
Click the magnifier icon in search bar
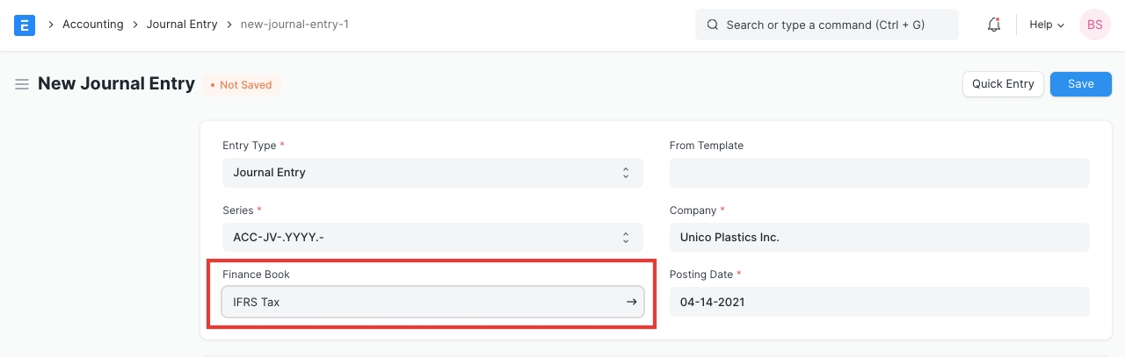[x=713, y=25]
